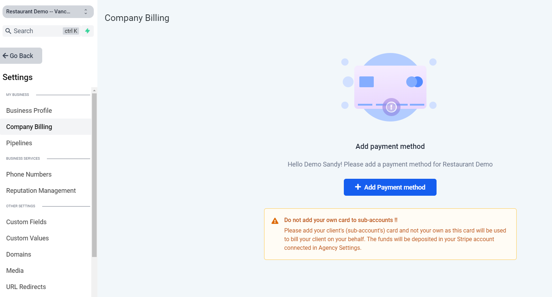Open Reputation Management settings
The width and height of the screenshot is (552, 297).
pyautogui.click(x=41, y=191)
